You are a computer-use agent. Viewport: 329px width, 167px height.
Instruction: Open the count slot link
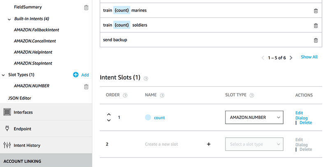(x=159, y=118)
